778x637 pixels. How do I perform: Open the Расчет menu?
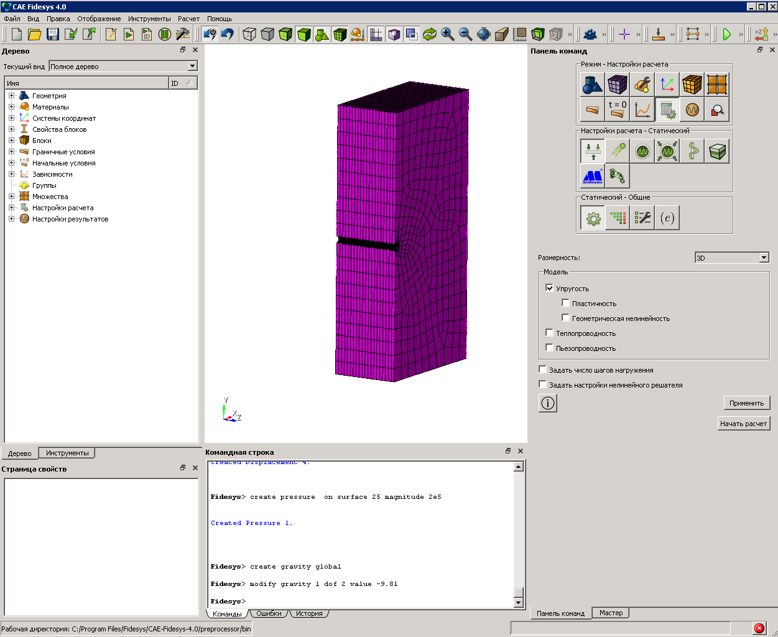188,19
